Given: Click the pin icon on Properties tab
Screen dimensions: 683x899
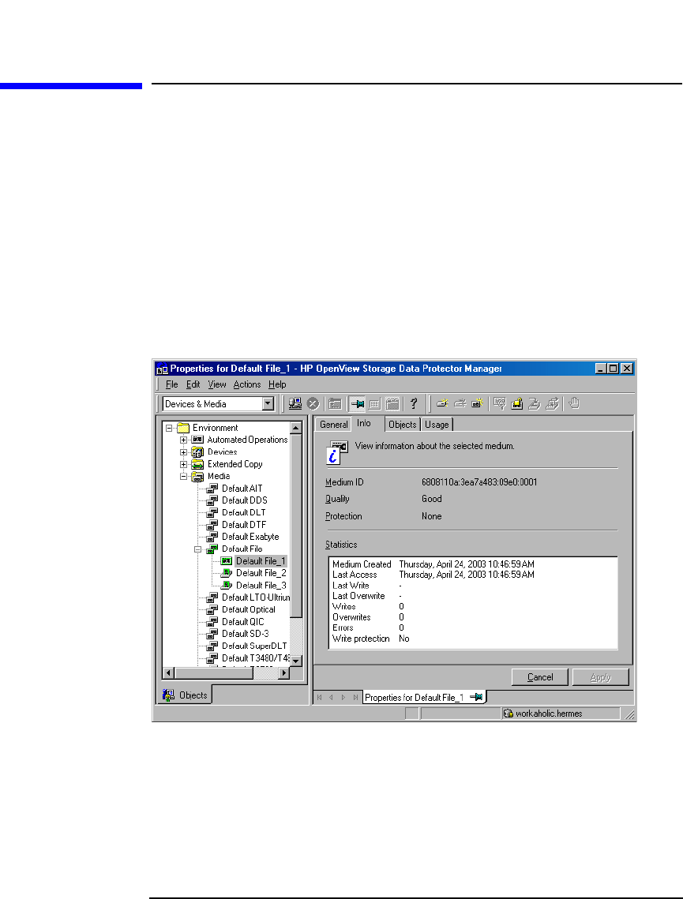Looking at the screenshot, I should (x=476, y=697).
